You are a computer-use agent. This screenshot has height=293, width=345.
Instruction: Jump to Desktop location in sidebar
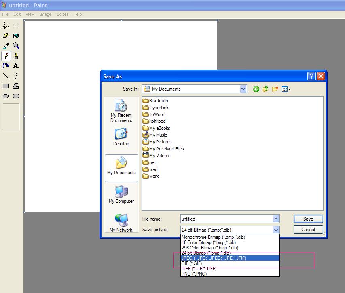121,137
